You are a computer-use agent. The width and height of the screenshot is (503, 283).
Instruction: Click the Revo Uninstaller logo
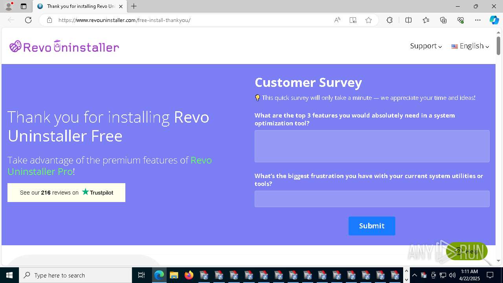pos(64,46)
